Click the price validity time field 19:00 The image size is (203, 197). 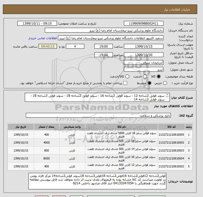tap(104, 55)
